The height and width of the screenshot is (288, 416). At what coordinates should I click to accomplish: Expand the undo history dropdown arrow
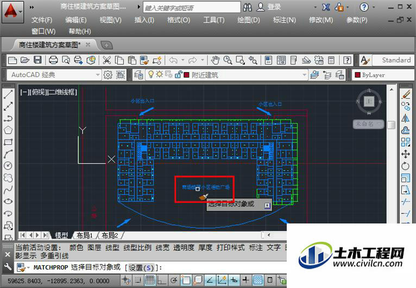(183, 60)
